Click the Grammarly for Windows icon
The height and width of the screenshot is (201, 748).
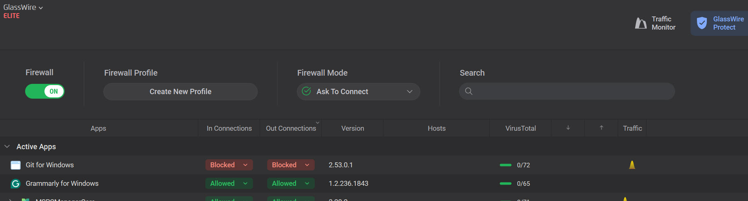[x=16, y=184]
